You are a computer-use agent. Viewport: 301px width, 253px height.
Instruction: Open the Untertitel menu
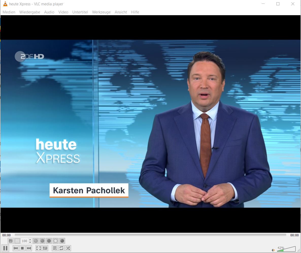tap(80, 12)
